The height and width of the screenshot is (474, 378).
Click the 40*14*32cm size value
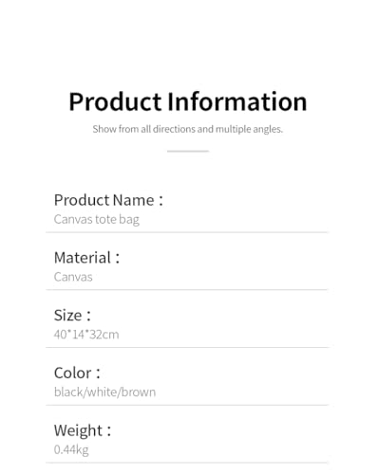tap(86, 335)
